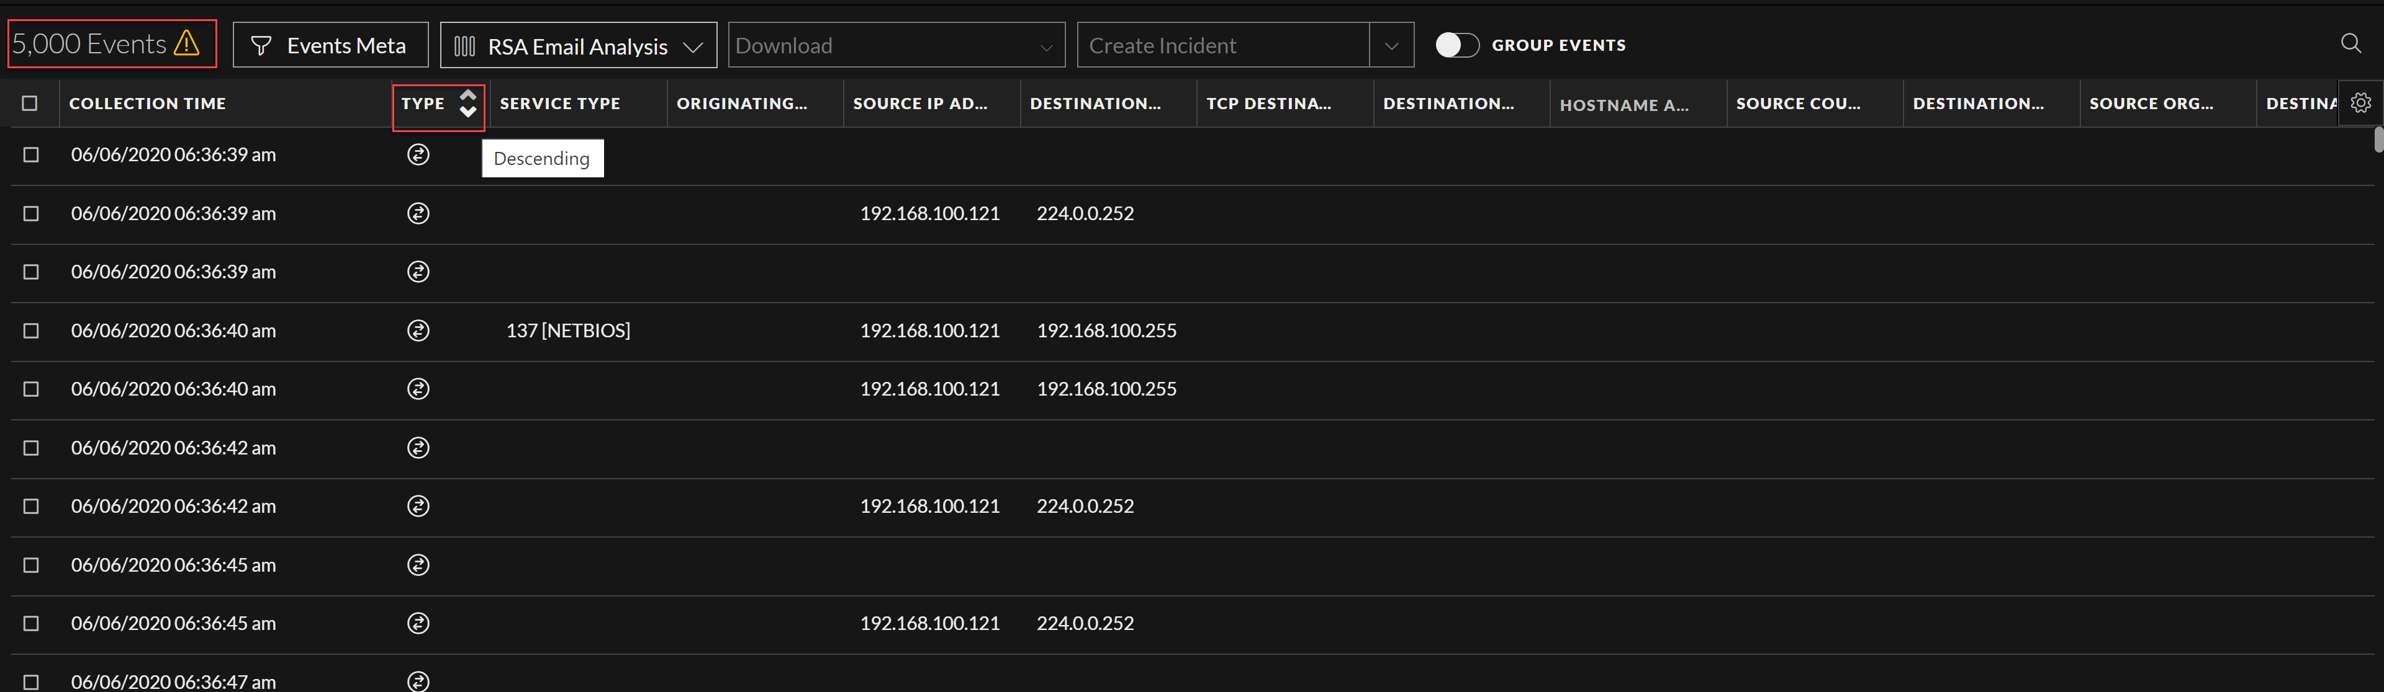Open the search magnifier icon

[2350, 43]
